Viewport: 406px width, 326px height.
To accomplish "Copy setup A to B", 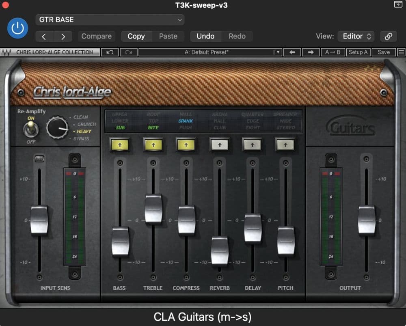I will tap(333, 52).
